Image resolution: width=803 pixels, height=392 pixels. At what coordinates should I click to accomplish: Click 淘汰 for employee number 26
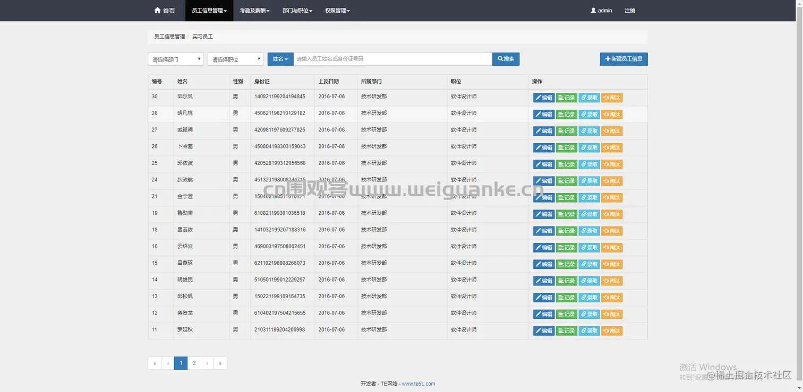[x=612, y=147]
